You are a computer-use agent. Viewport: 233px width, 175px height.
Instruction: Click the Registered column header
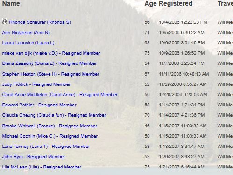coord(176,4)
